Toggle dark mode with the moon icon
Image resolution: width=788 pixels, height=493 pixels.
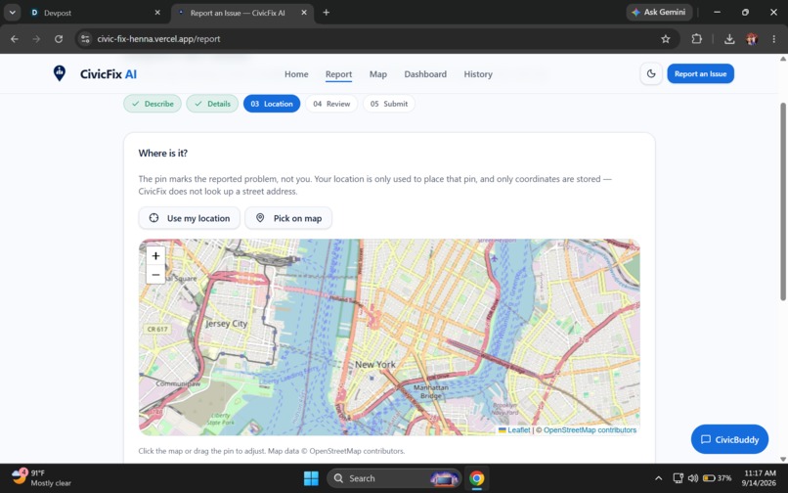click(x=651, y=74)
